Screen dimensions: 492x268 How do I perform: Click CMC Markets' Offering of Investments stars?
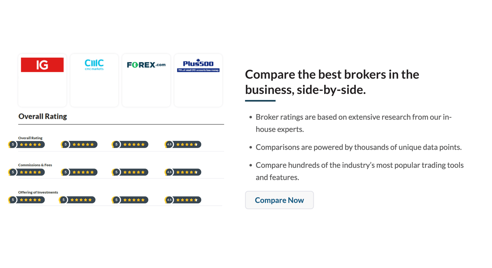pyautogui.click(x=77, y=200)
